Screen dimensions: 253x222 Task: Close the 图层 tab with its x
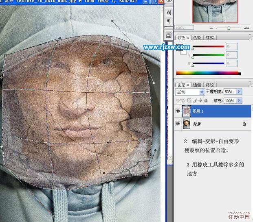pyautogui.click(x=188, y=85)
